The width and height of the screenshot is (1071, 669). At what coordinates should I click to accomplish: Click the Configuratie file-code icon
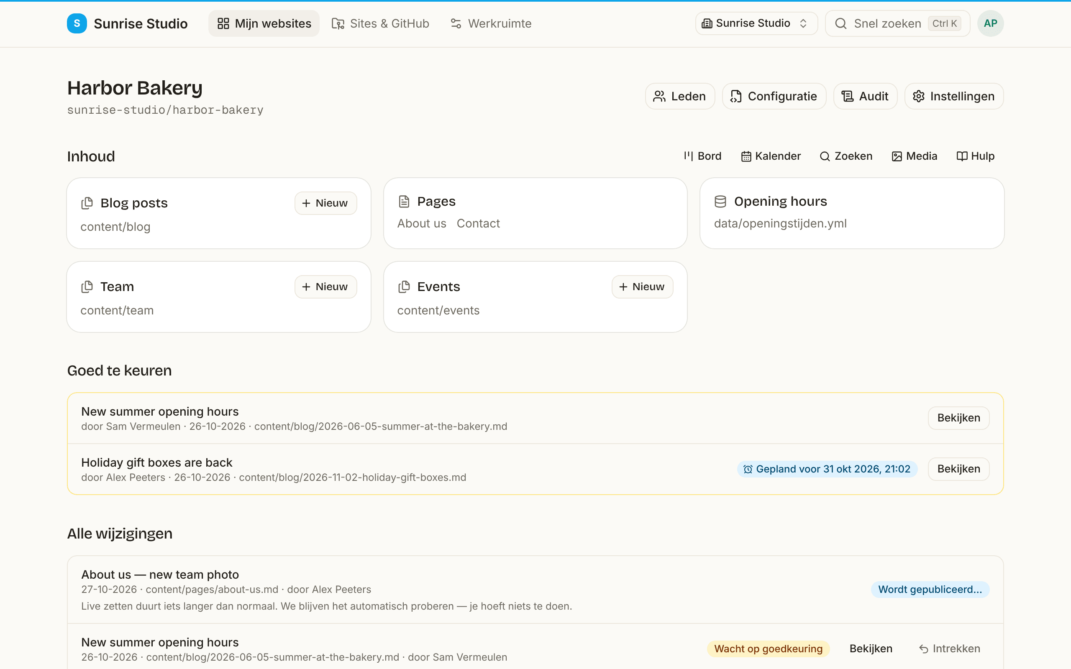pyautogui.click(x=736, y=96)
